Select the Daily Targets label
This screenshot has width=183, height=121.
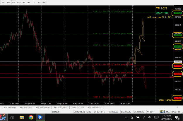(166, 100)
